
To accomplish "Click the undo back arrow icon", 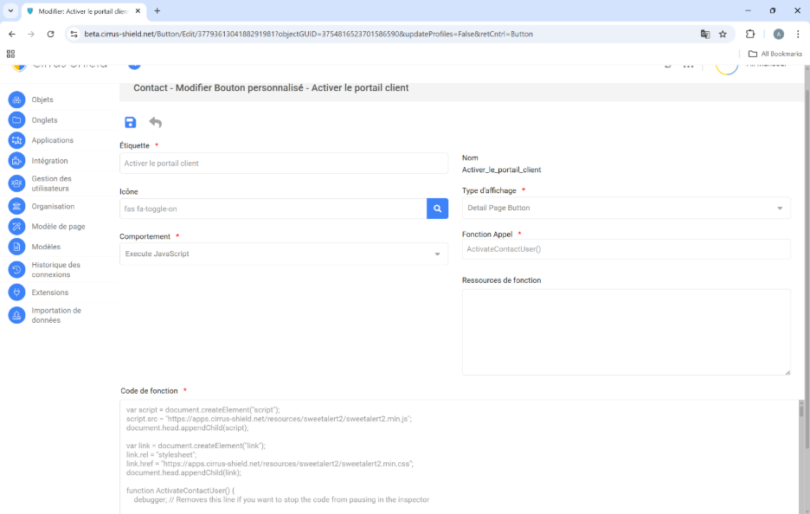I will point(156,123).
